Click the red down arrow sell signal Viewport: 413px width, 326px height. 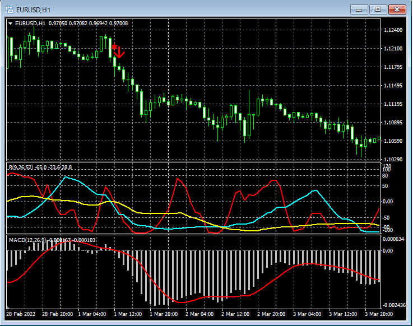(x=119, y=53)
